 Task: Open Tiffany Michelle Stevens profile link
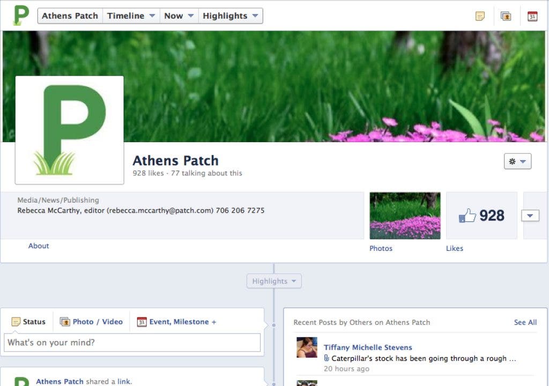368,347
